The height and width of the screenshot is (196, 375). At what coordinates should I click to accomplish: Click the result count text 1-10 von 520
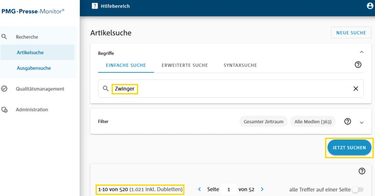click(113, 189)
